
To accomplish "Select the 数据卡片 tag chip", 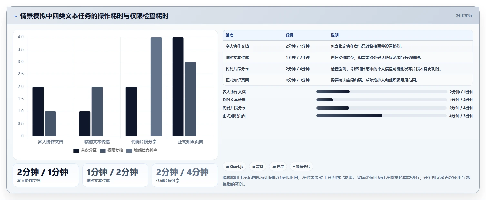I will tap(301, 167).
